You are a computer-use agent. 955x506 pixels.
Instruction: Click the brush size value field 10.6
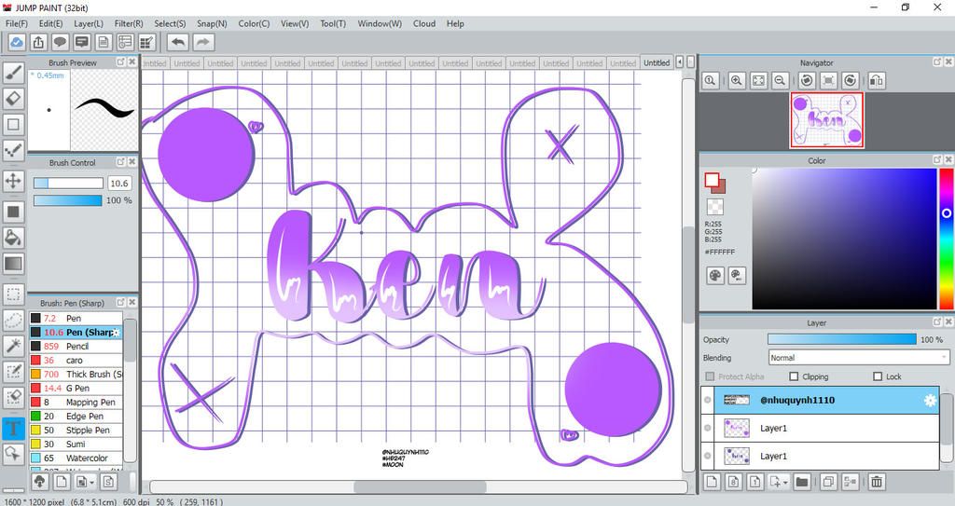[x=119, y=184]
